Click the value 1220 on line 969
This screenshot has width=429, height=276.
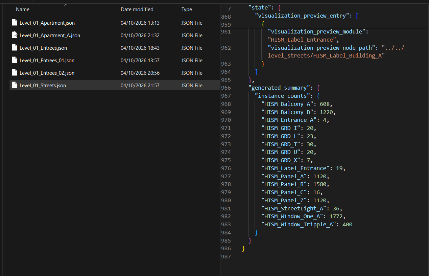click(x=327, y=112)
